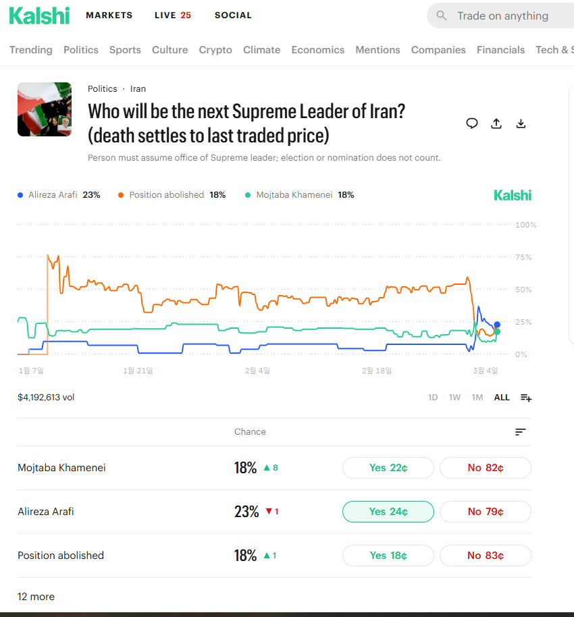The width and height of the screenshot is (574, 617).
Task: Click Yes 22¢ for Mojtaba Khamenei
Action: (388, 468)
